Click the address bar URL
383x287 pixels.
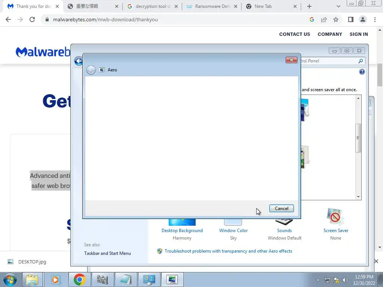tap(105, 19)
